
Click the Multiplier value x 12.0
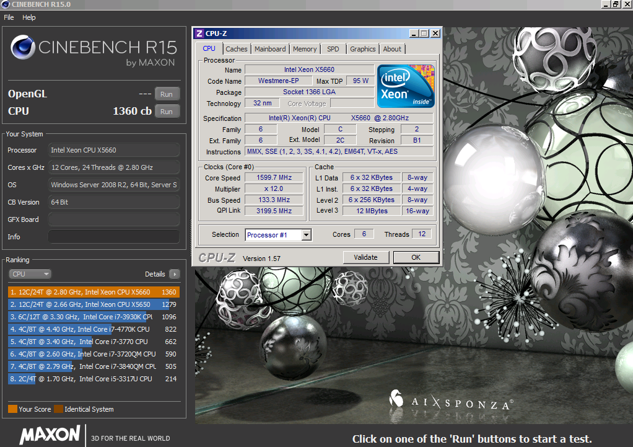(x=274, y=188)
